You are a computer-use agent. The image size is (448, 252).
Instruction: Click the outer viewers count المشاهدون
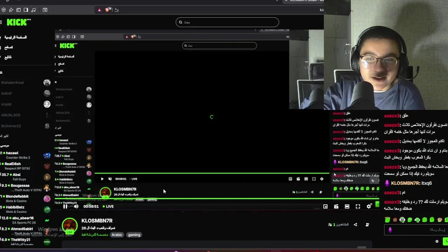click(338, 225)
